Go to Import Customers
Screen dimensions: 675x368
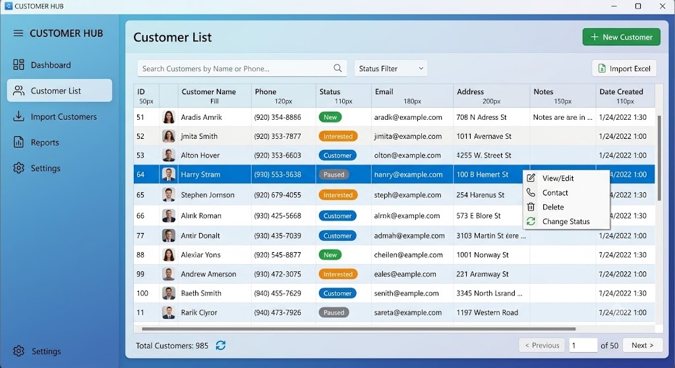point(59,117)
